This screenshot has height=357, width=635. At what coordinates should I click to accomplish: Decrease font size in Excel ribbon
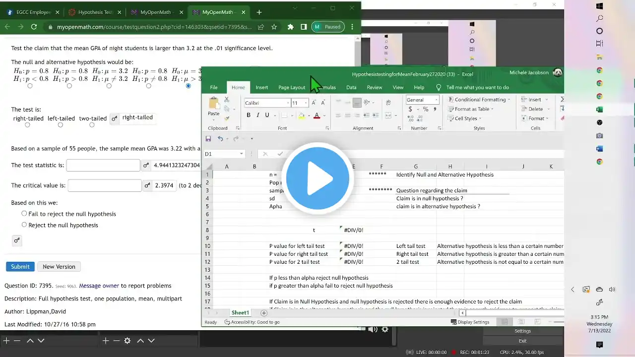[323, 103]
